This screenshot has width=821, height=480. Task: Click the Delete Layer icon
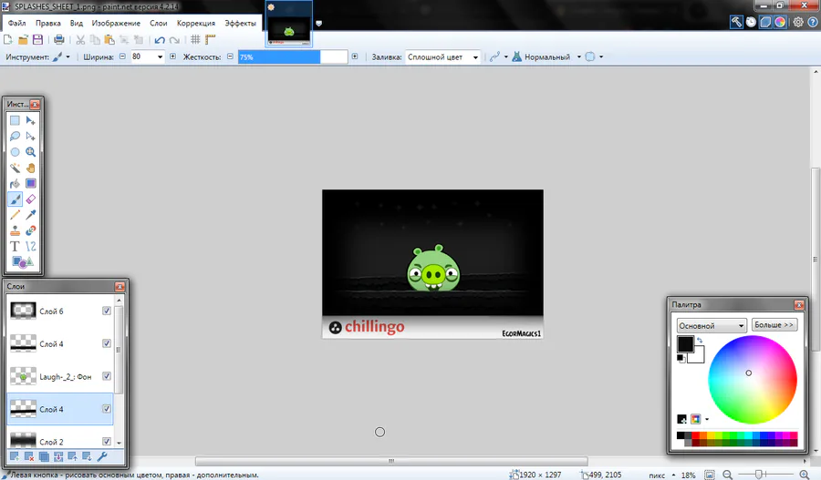coord(29,456)
